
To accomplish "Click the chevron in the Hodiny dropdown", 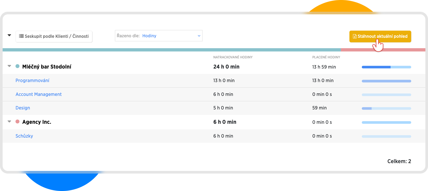I will (x=199, y=36).
